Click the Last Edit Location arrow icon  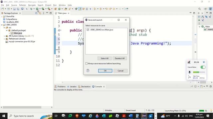pyautogui.click(x=106, y=9)
